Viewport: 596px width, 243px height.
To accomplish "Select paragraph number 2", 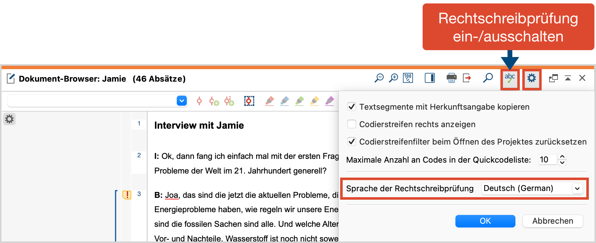I will 139,155.
